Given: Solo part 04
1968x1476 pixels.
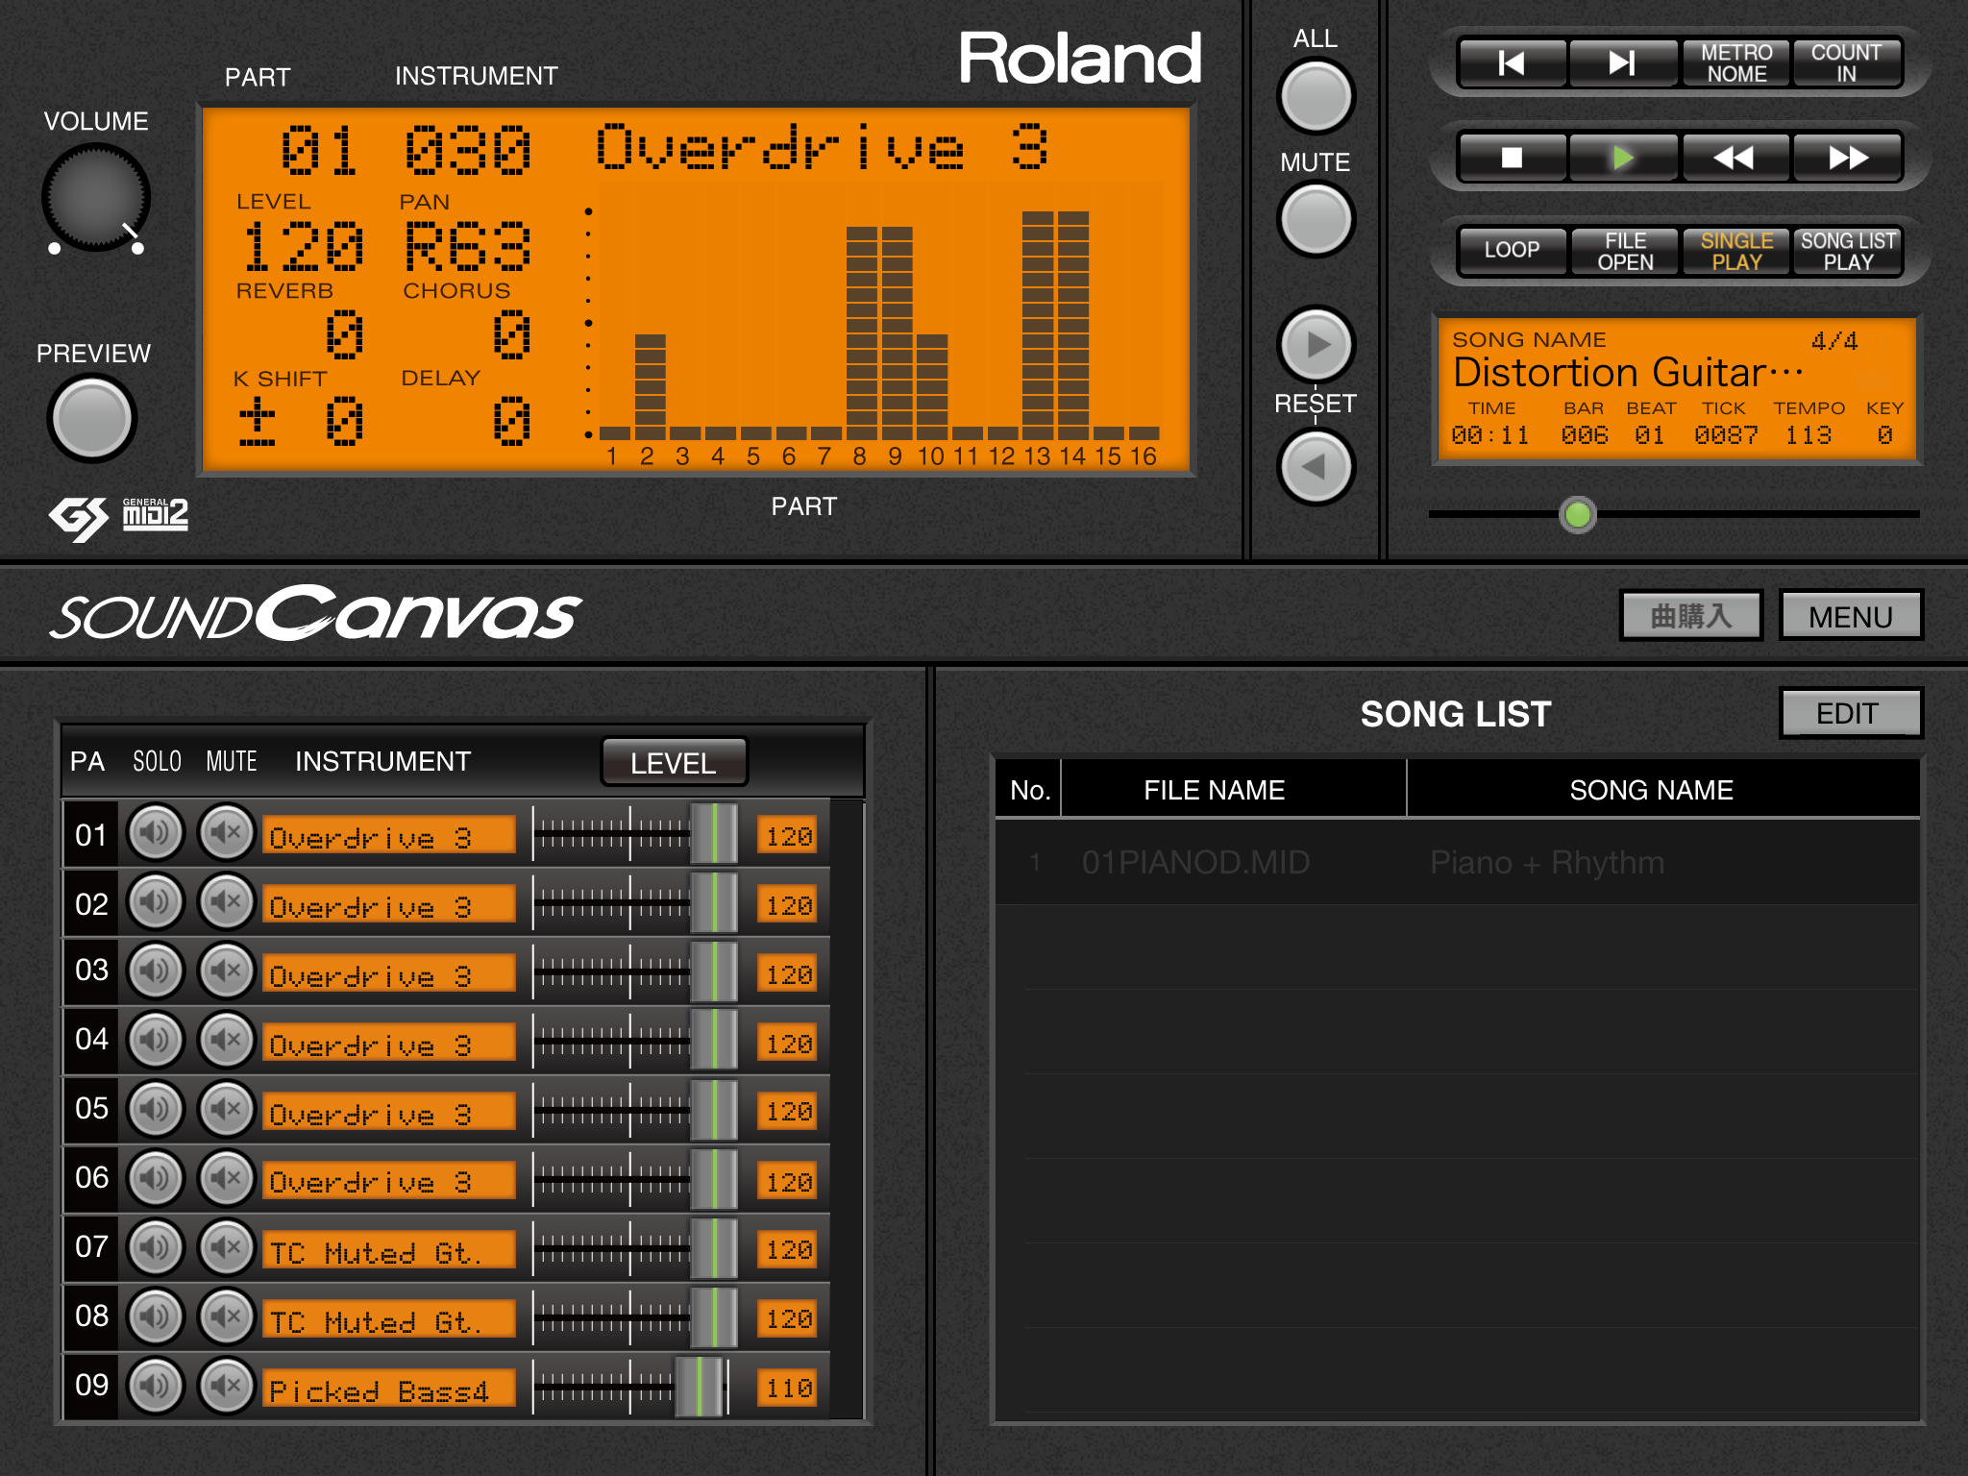Looking at the screenshot, I should tap(156, 1041).
